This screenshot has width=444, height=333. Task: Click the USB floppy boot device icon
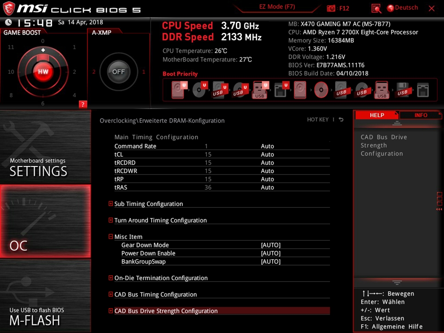(402, 90)
